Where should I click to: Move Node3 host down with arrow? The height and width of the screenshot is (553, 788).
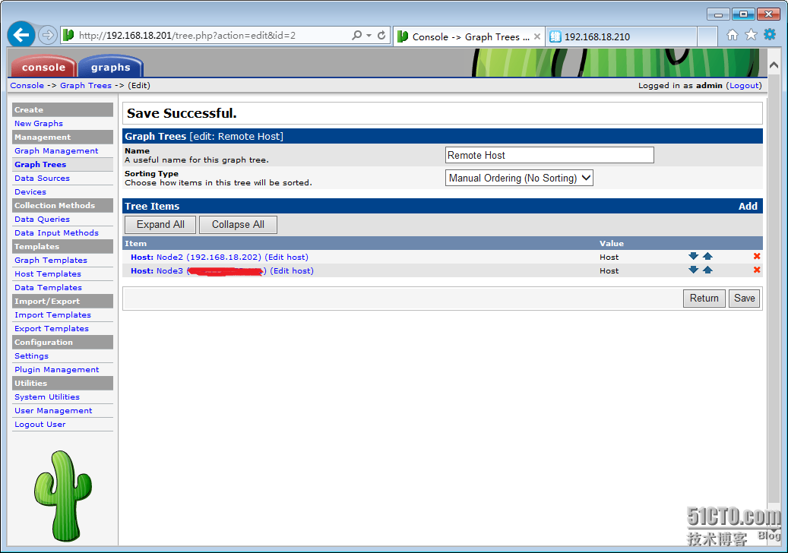point(694,270)
